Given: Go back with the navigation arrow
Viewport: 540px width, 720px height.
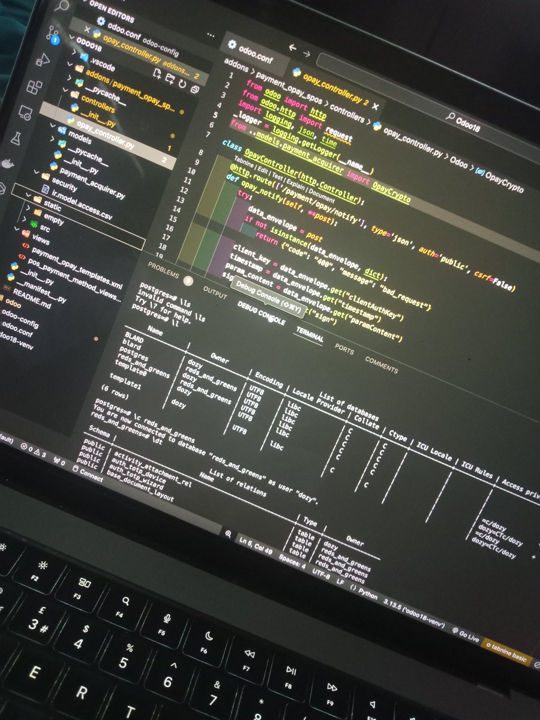Looking at the screenshot, I should coord(292,47).
